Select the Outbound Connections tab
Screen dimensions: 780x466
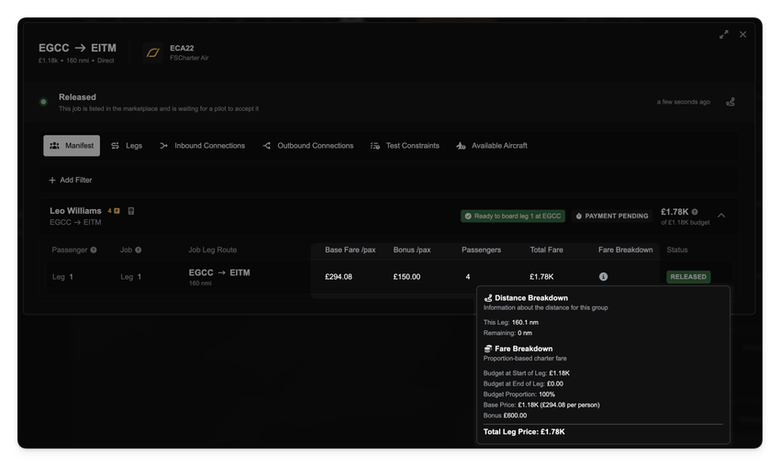(307, 146)
